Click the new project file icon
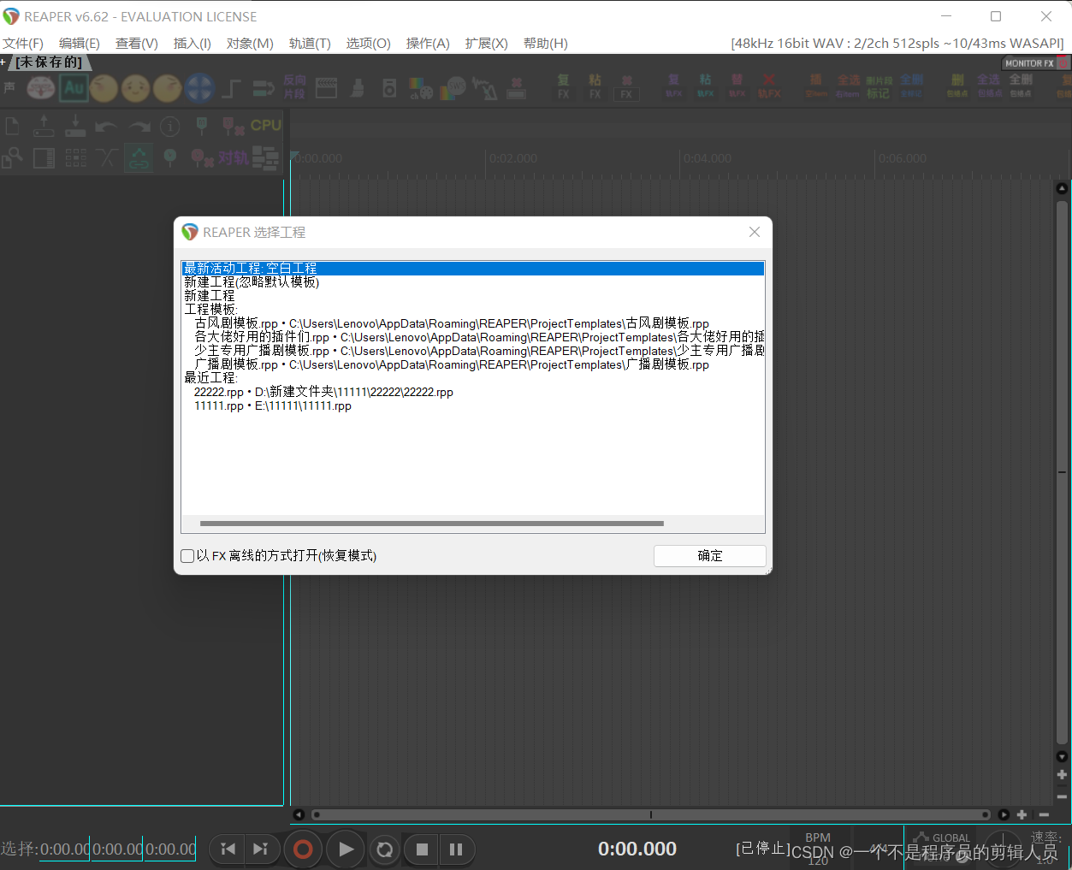 12,127
